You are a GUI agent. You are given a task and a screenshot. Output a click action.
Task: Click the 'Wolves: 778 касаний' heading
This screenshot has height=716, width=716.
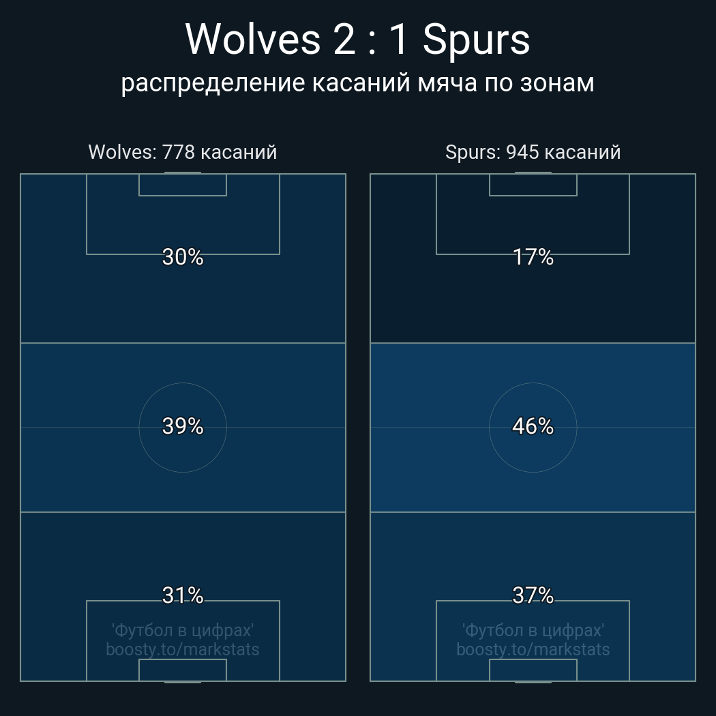(183, 152)
